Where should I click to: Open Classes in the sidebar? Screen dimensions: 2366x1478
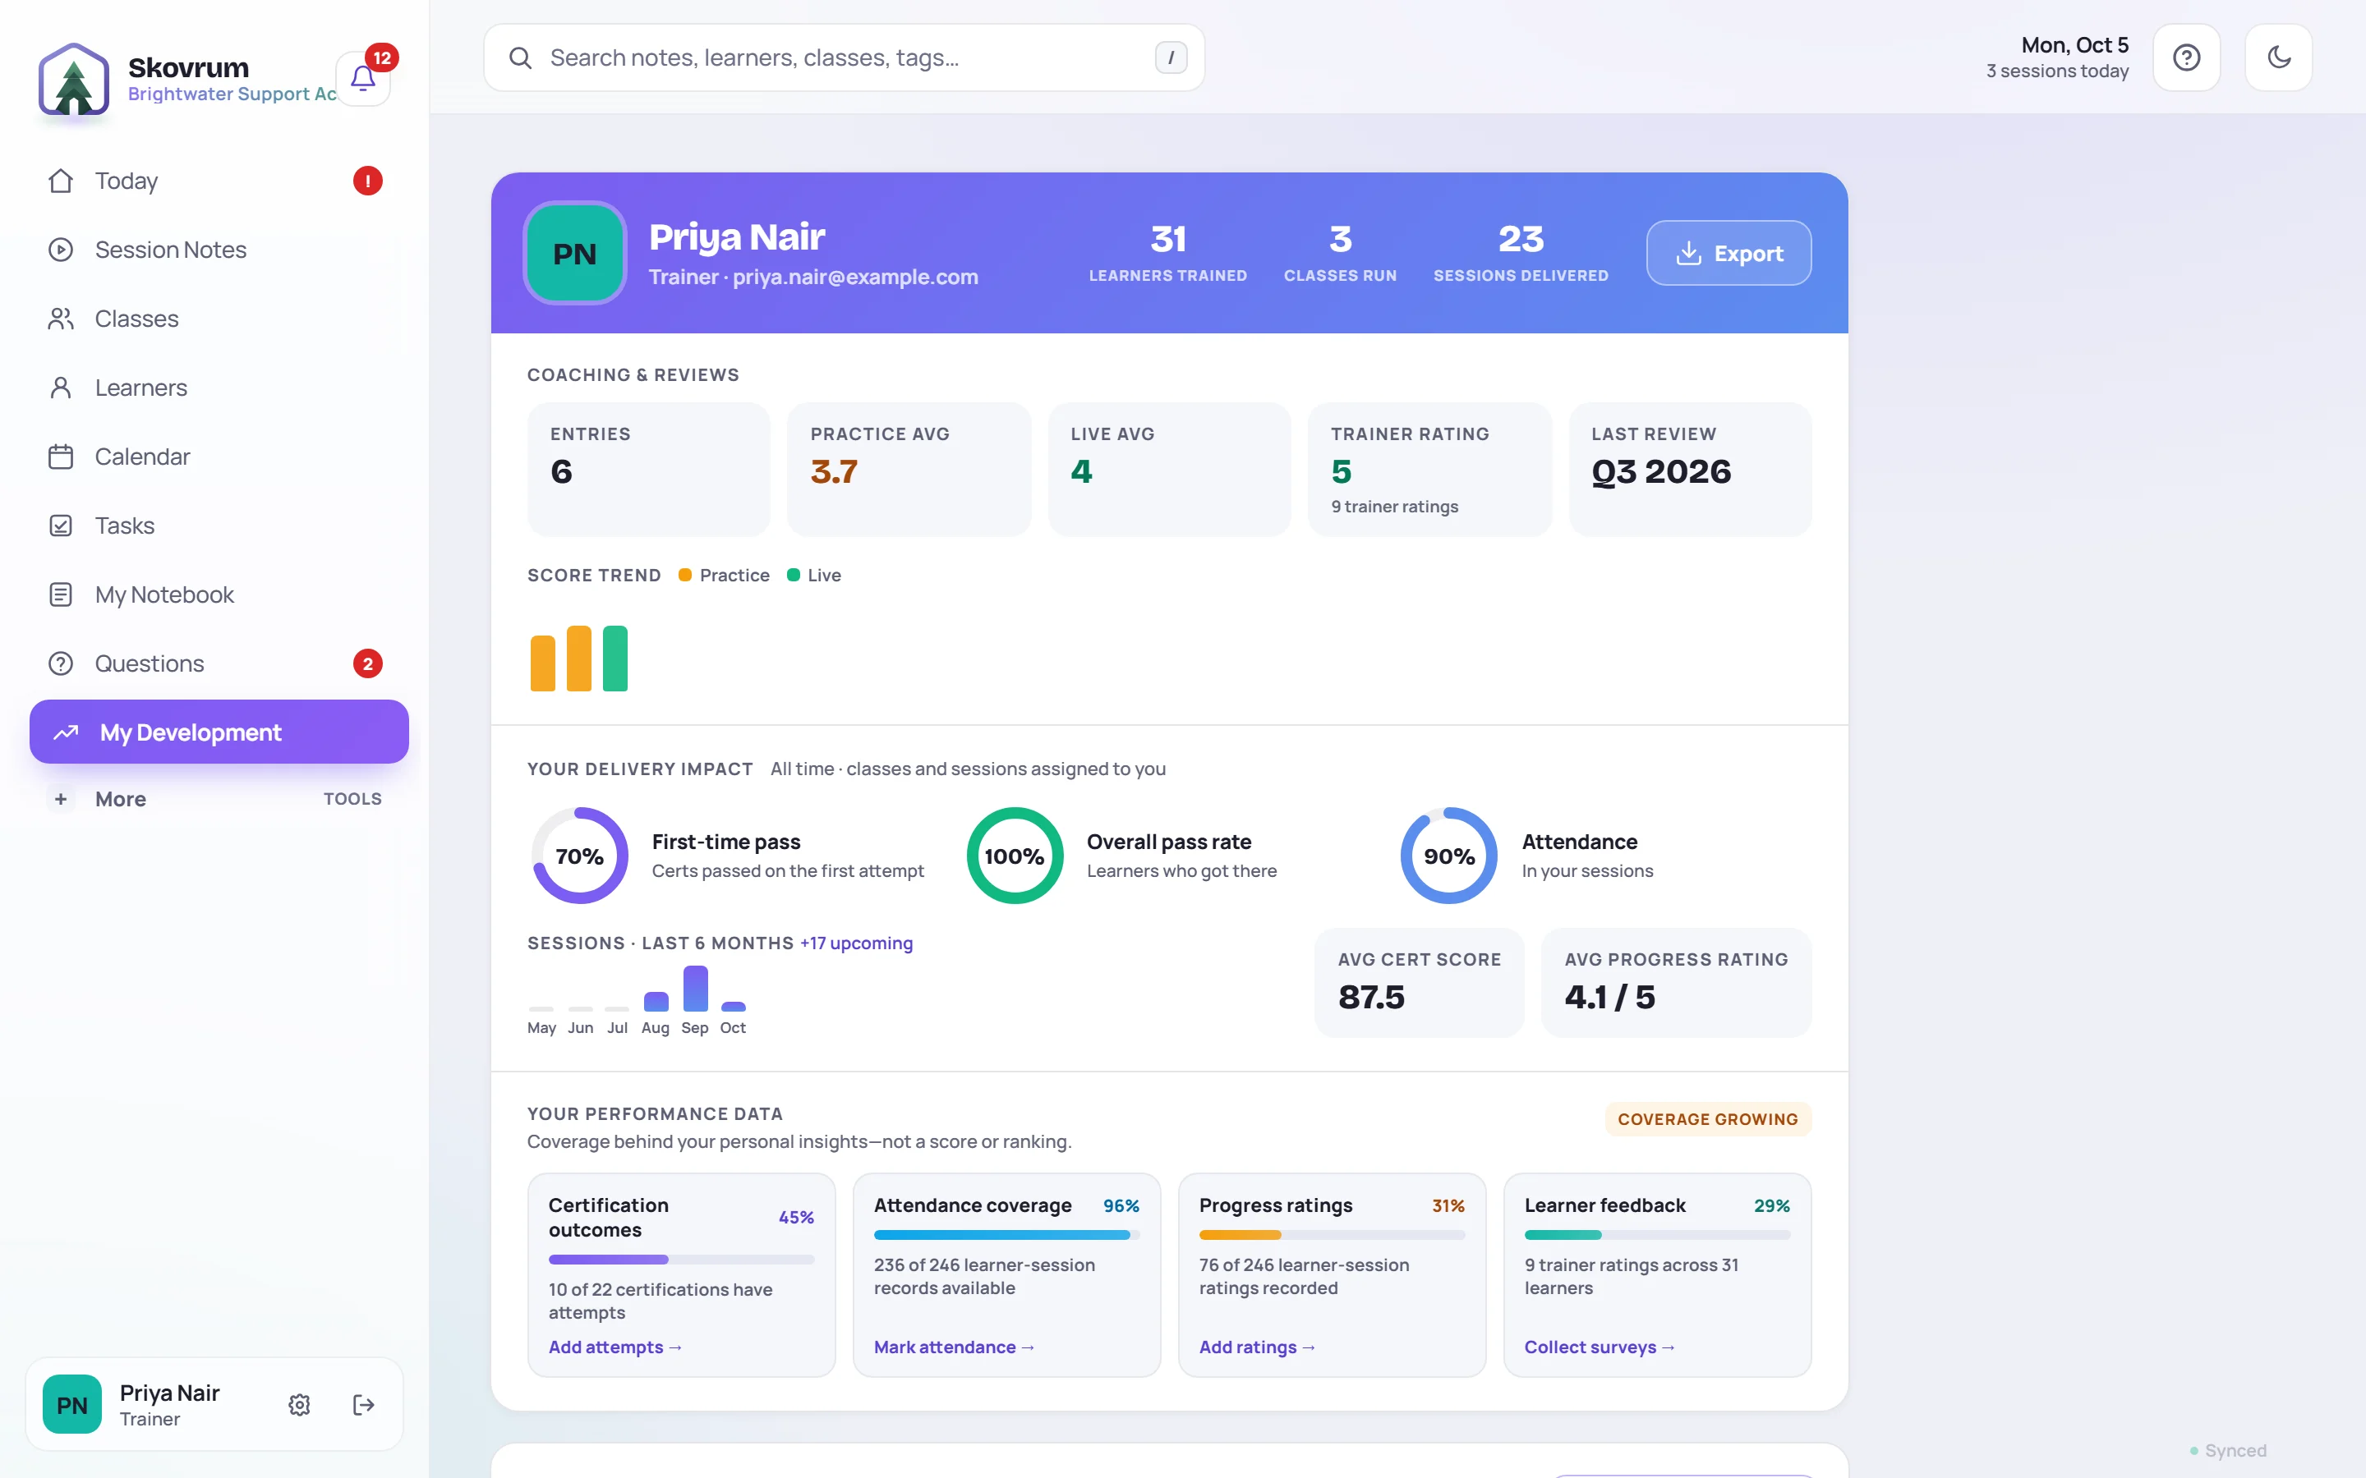click(219, 319)
